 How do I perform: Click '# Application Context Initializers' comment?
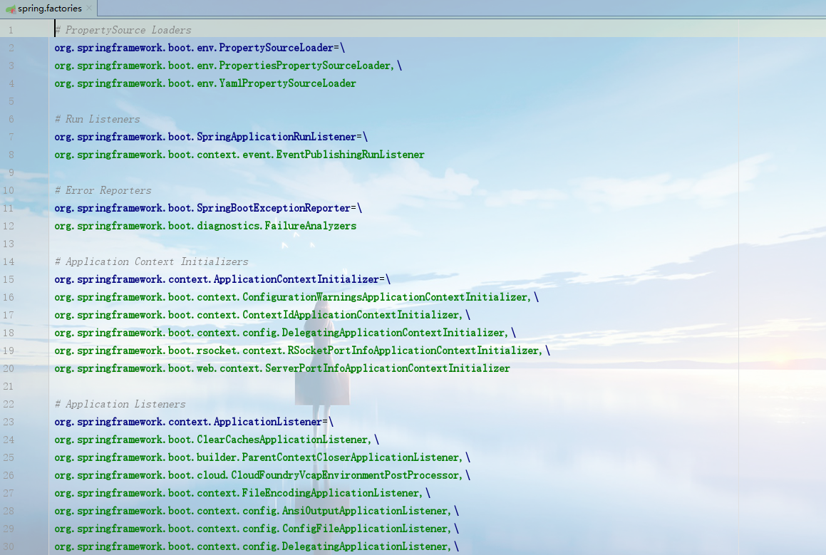point(151,261)
